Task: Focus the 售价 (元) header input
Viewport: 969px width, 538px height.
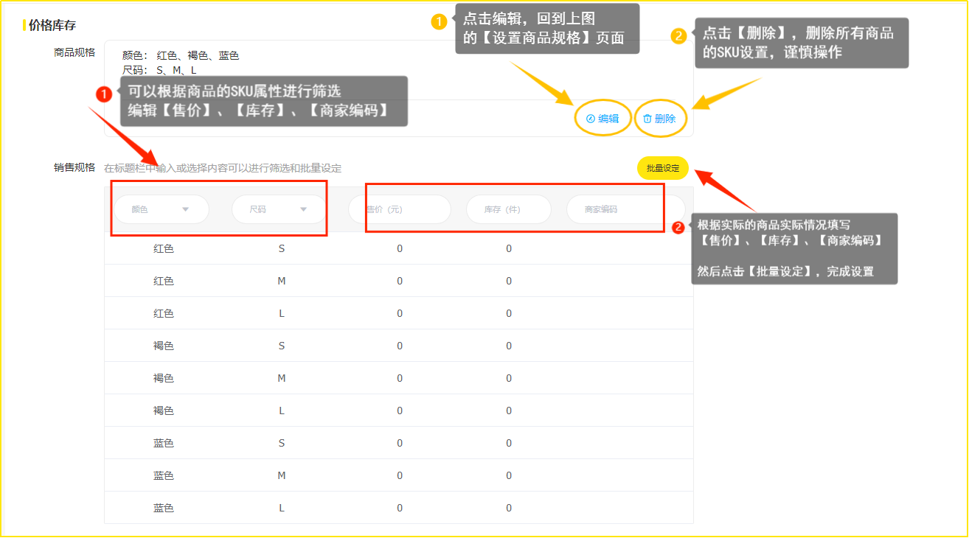Action: pos(399,209)
